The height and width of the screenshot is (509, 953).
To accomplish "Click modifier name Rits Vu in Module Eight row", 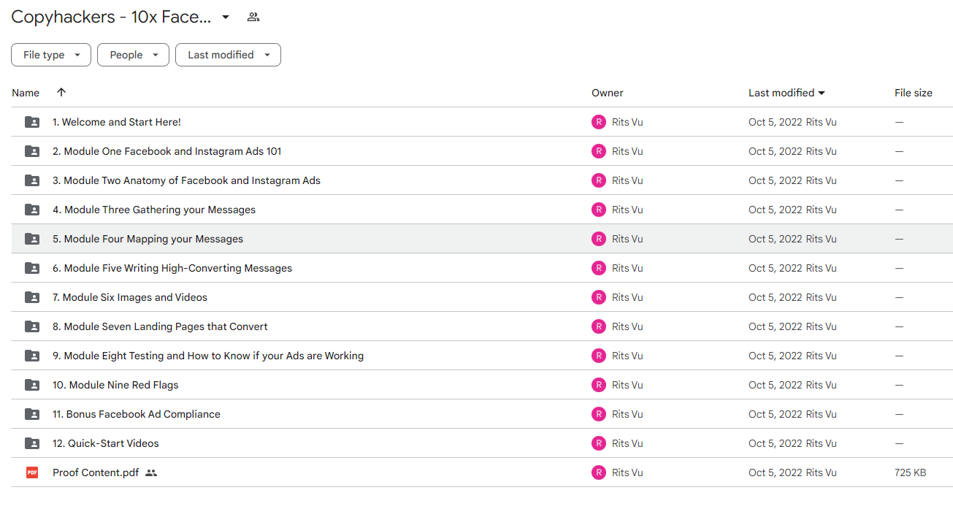I will (822, 356).
